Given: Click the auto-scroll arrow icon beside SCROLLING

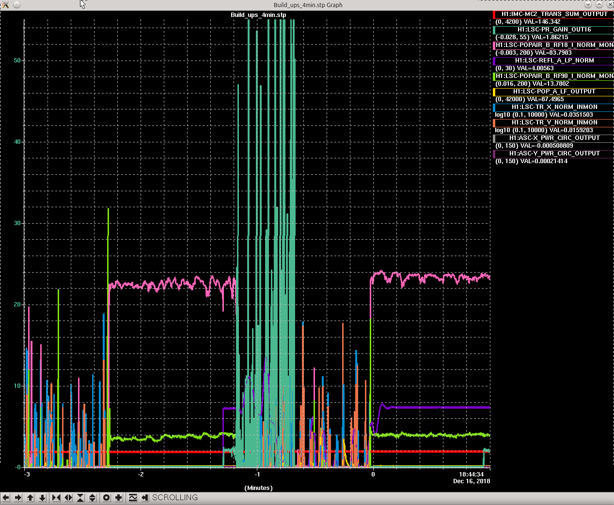Looking at the screenshot, I should click(145, 498).
